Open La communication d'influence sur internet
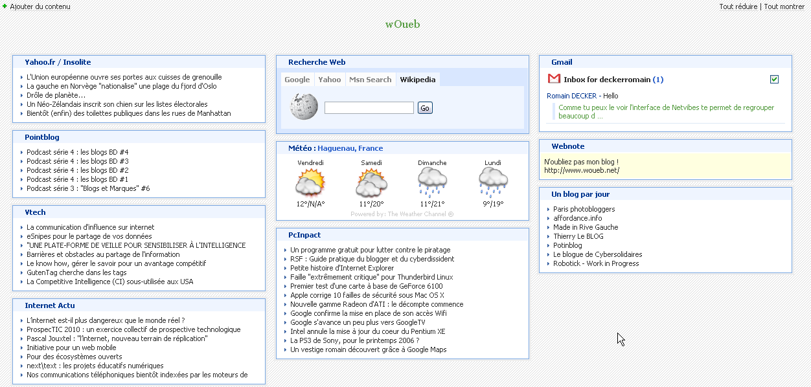The image size is (811, 387). (91, 227)
